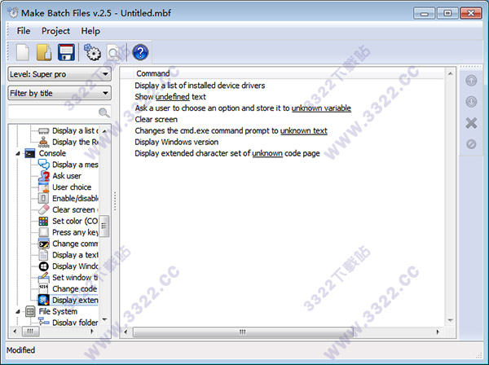489x365 pixels.
Task: Click tree panel scroll up arrow
Action: click(104, 131)
